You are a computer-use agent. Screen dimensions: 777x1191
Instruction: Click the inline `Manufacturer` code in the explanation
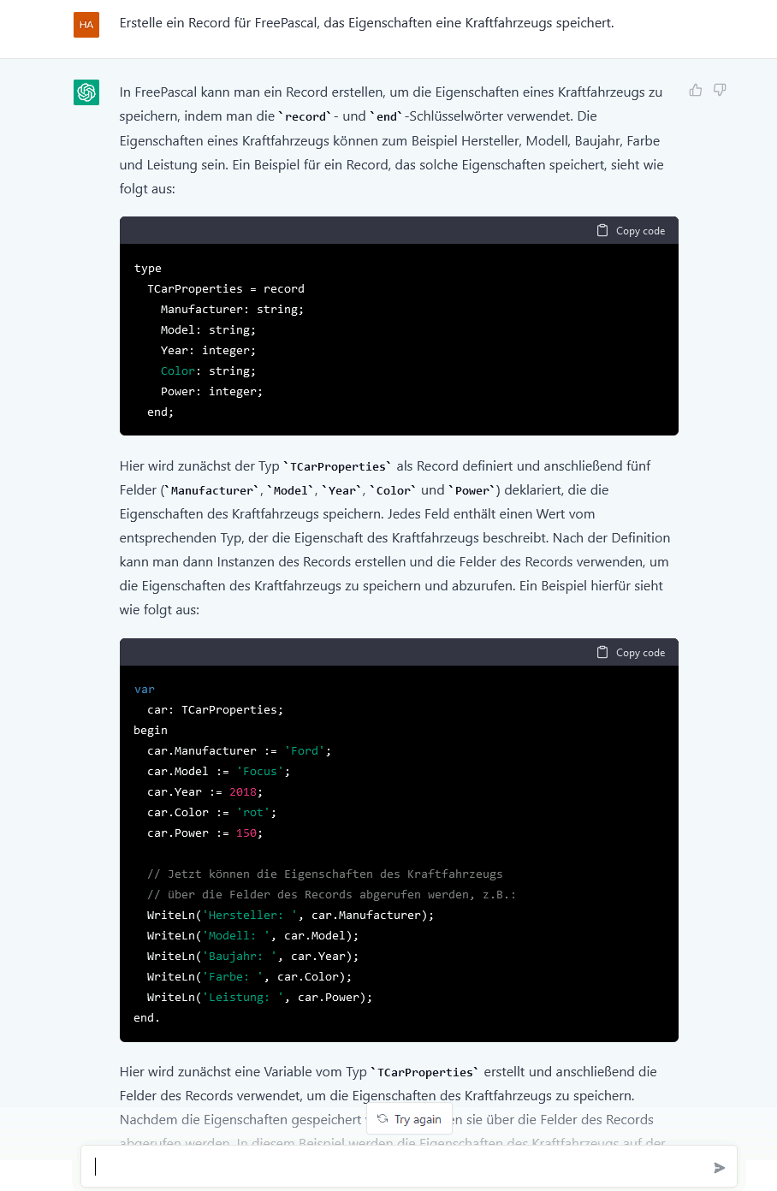click(214, 490)
